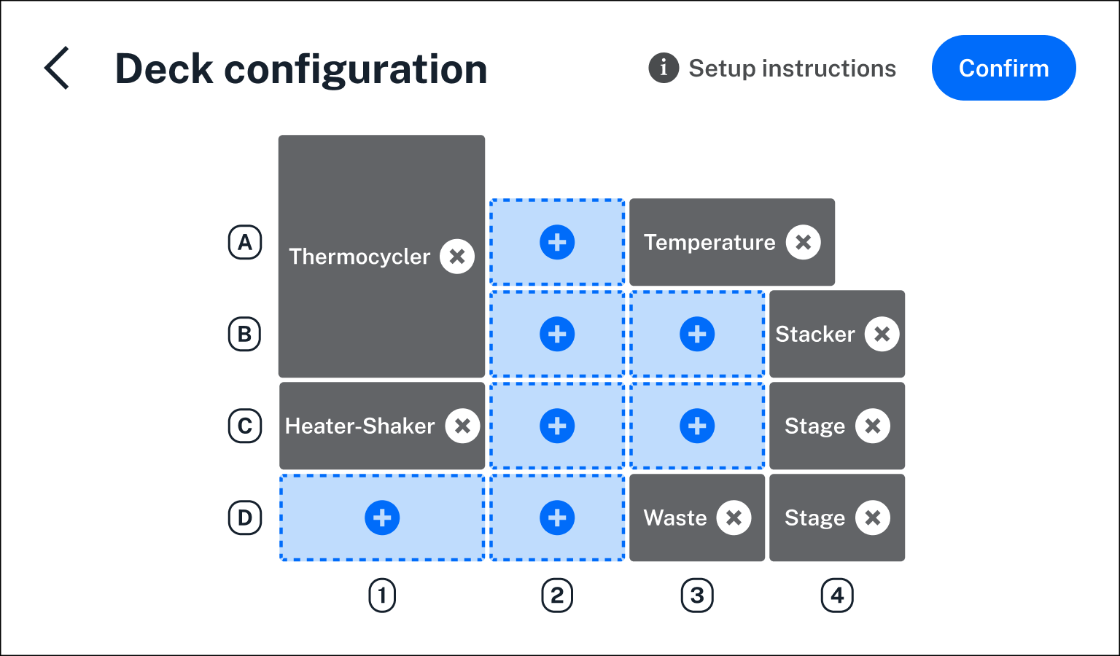Image resolution: width=1120 pixels, height=656 pixels.
Task: Remove the Waste fixture
Action: point(734,518)
